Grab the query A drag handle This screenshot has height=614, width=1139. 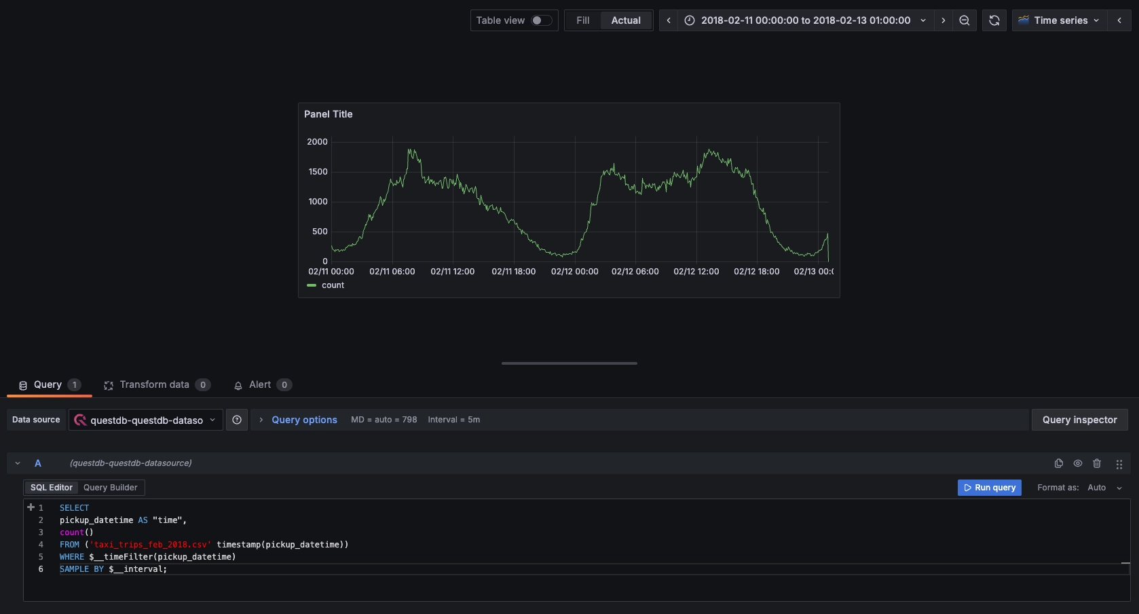1119,464
